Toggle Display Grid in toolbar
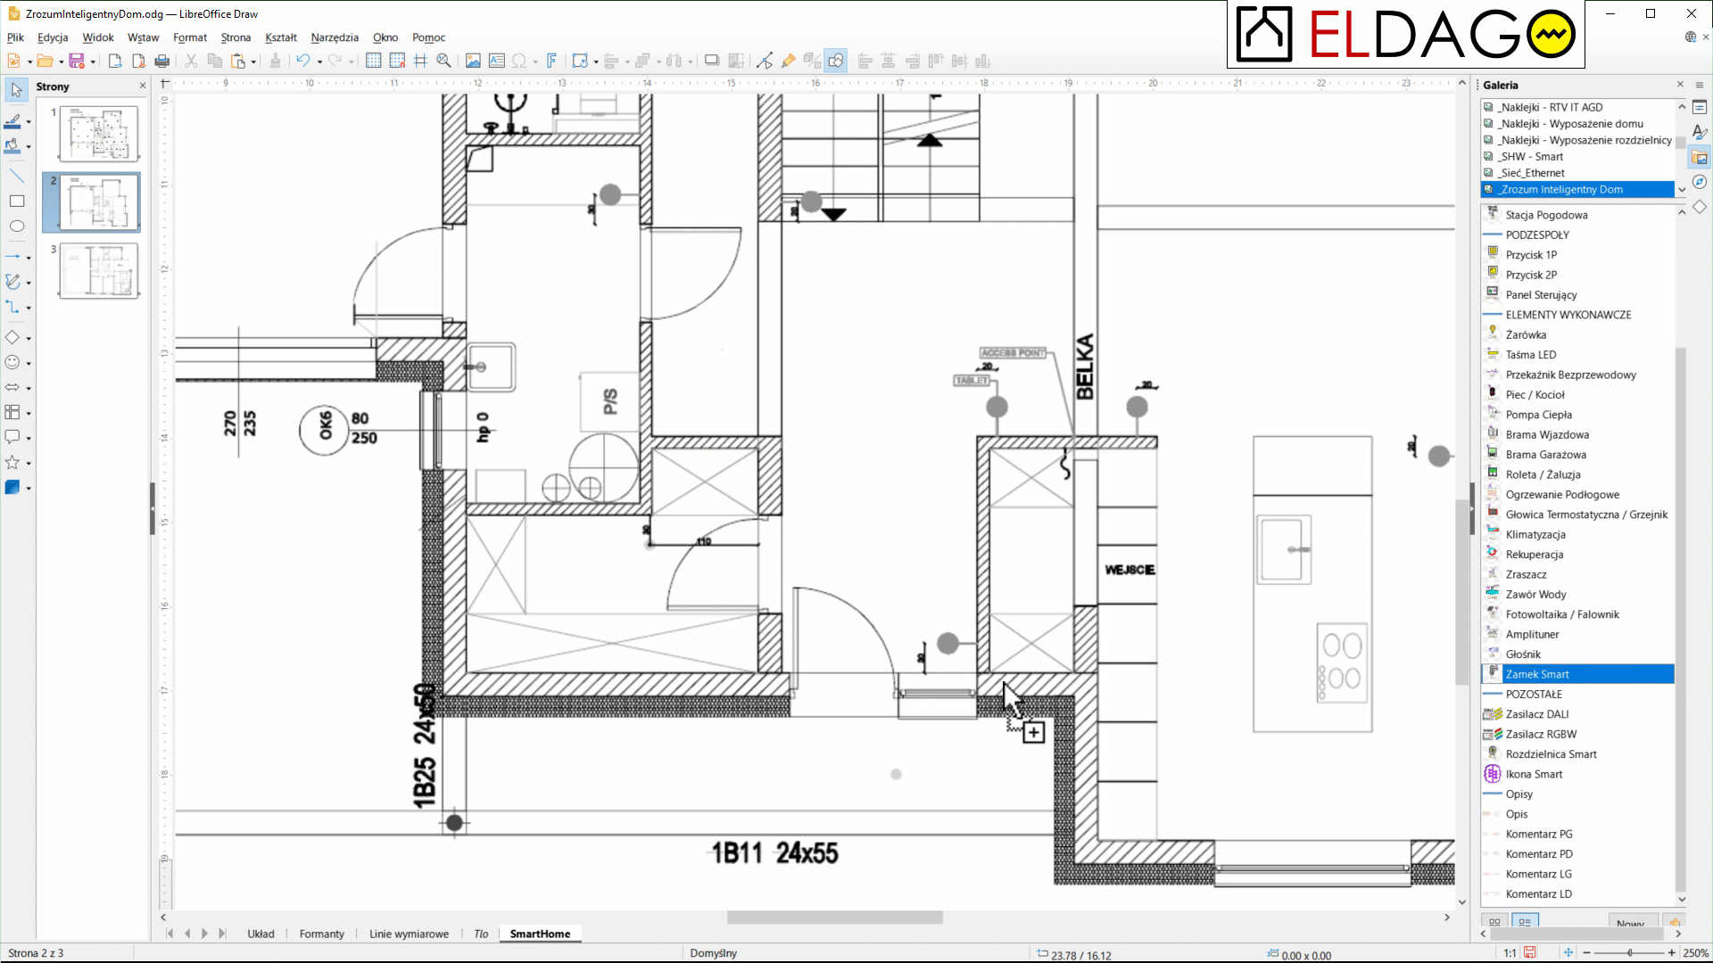 (374, 61)
